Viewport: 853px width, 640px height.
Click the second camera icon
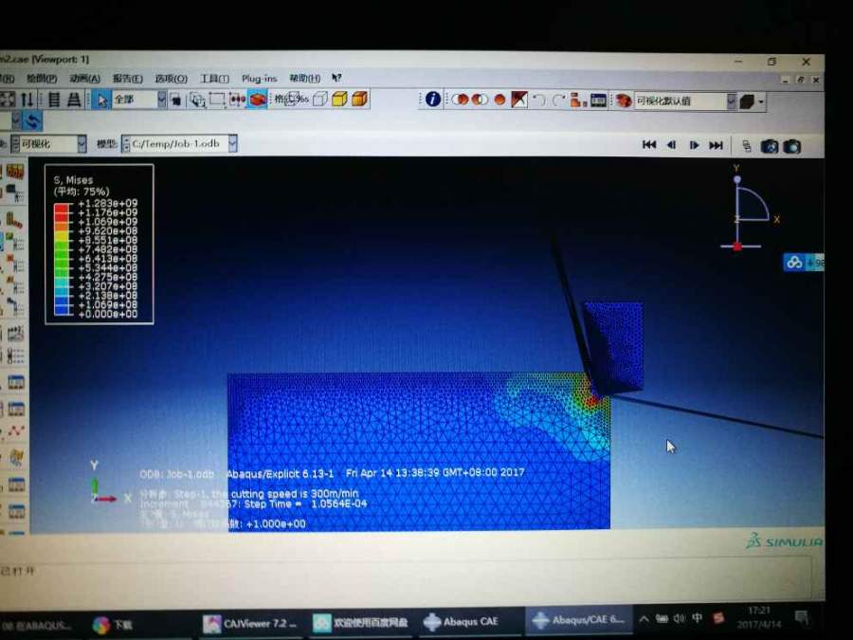point(792,146)
